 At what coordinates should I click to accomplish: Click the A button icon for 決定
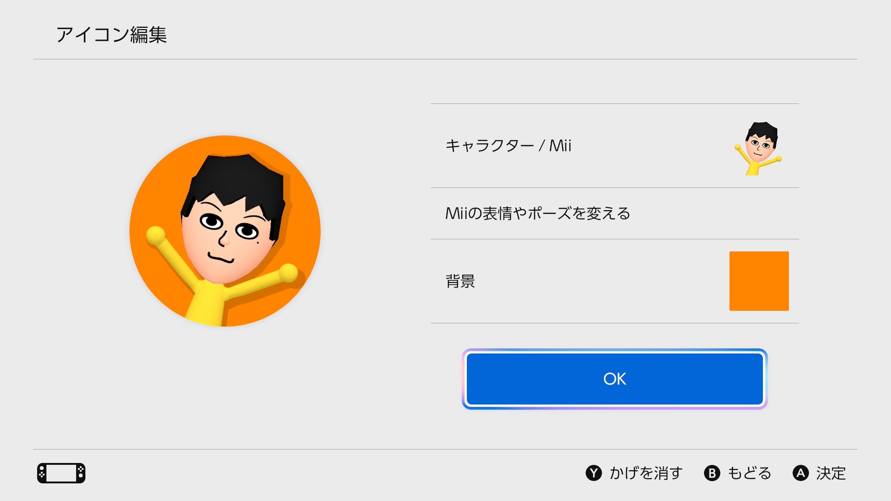tap(801, 473)
